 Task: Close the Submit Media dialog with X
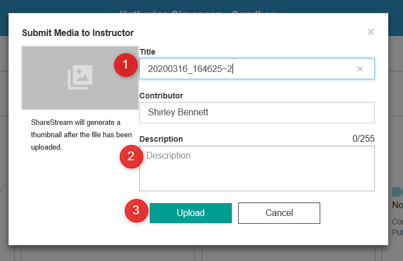point(371,32)
